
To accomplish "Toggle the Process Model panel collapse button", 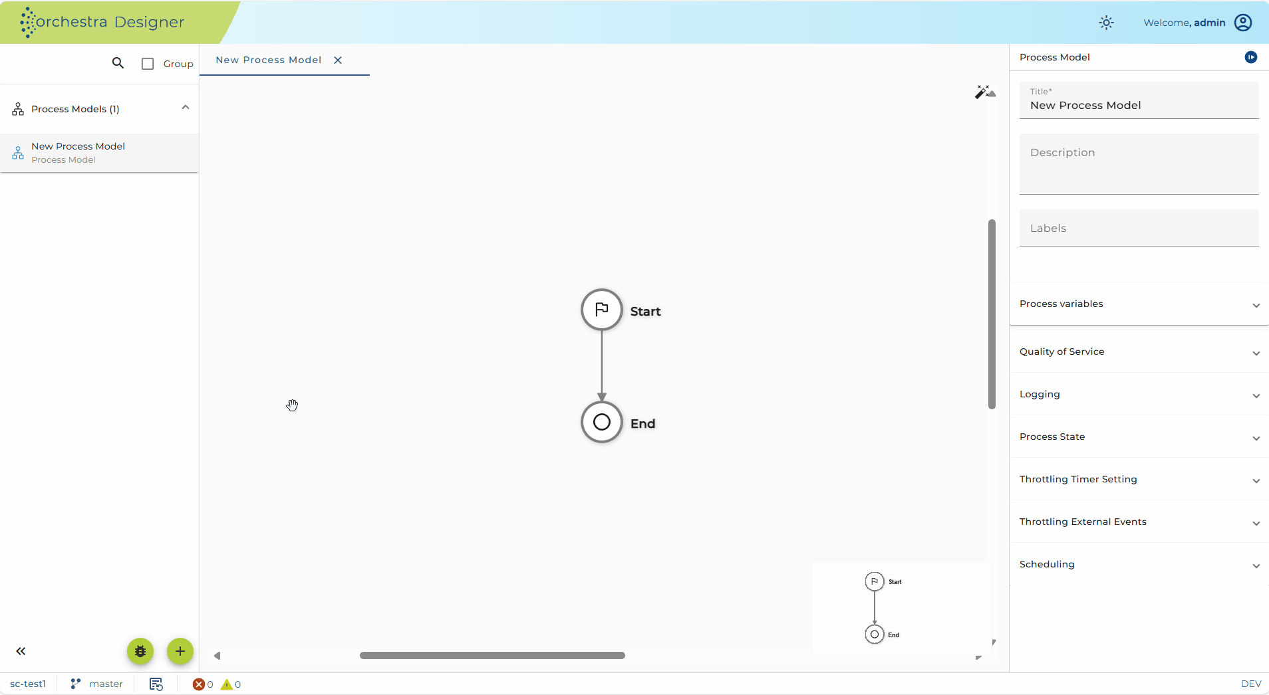I will [x=1251, y=57].
